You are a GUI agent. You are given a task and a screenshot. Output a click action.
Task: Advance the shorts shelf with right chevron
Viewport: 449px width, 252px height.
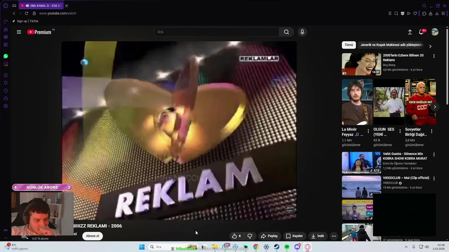click(435, 107)
